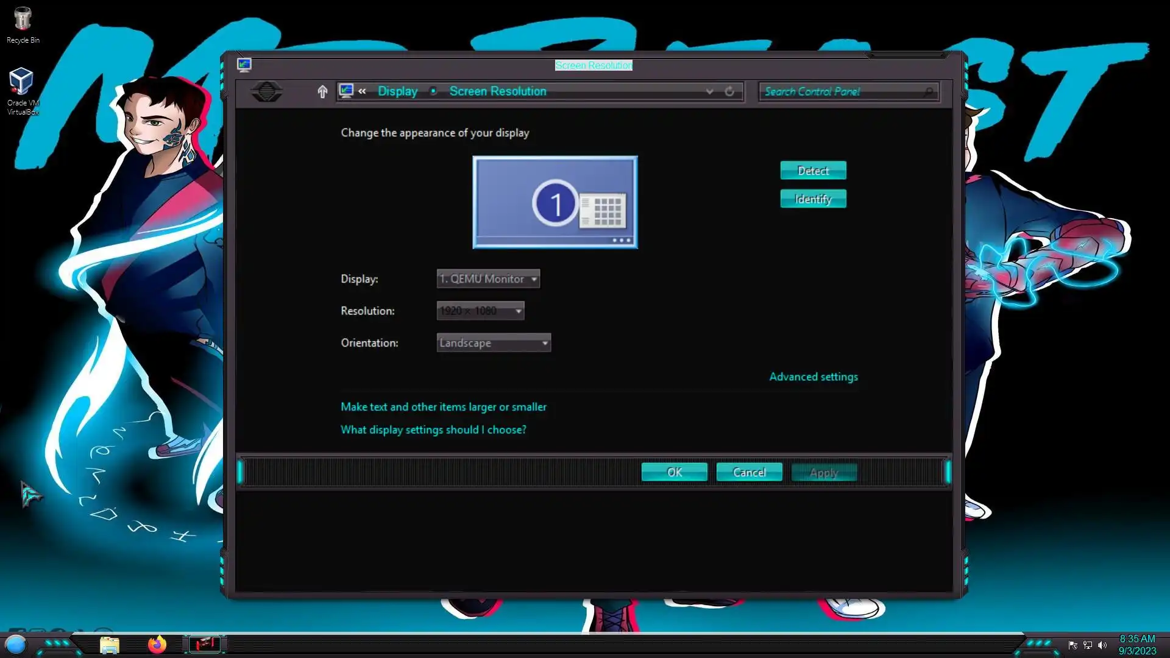1170x658 pixels.
Task: Click the volume speaker tray icon
Action: [x=1102, y=645]
